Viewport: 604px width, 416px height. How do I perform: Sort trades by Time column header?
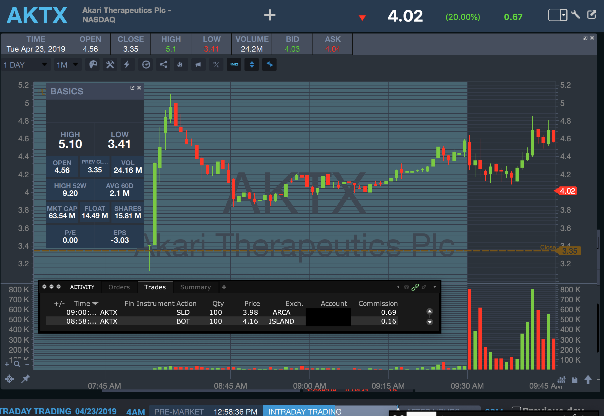point(82,303)
